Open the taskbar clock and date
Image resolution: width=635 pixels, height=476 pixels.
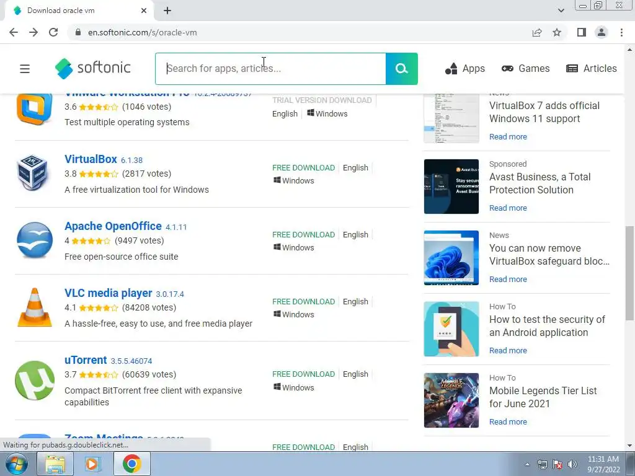(x=603, y=464)
